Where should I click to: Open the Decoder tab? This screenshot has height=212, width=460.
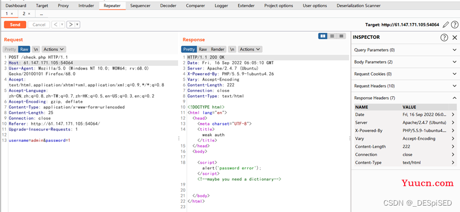coord(169,5)
